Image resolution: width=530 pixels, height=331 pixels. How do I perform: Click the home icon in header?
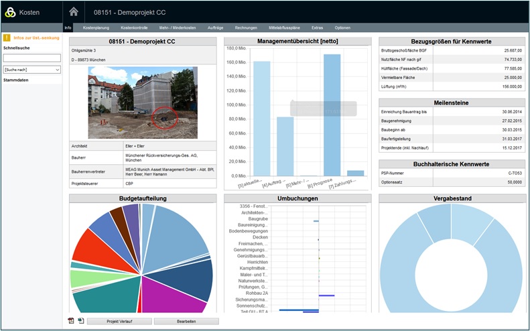74,11
